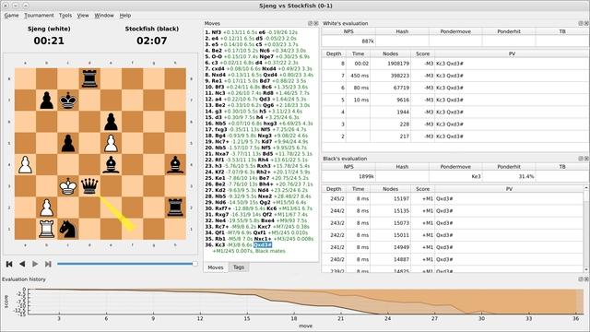Open the Tools menu
The height and width of the screenshot is (332, 590).
click(x=65, y=16)
